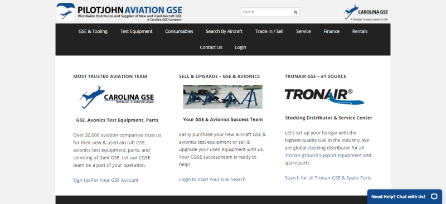Click the search magnifier icon
This screenshot has height=204, width=446.
tap(295, 12)
